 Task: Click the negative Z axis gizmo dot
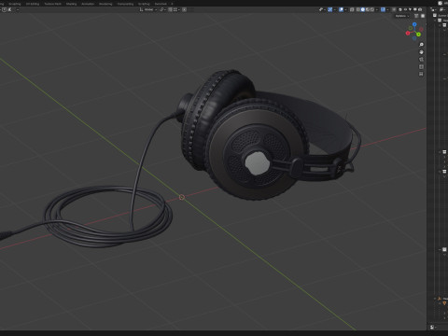(x=414, y=38)
